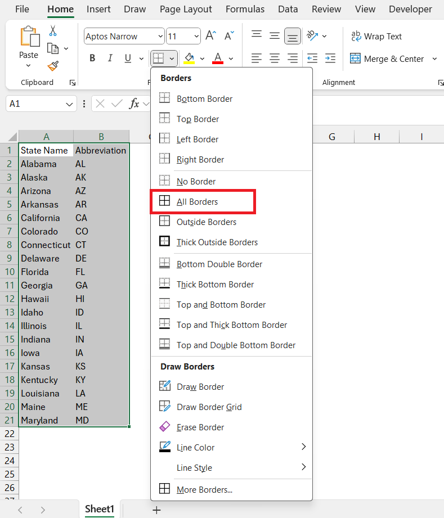Click the Borders grid icon in ribbon
444x518 pixels.
[158, 58]
